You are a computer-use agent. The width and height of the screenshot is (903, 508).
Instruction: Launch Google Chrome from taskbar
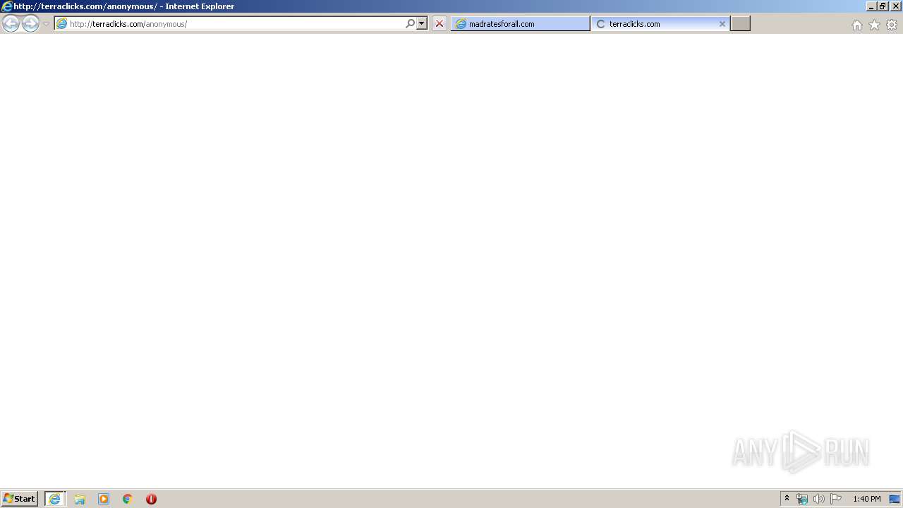(x=128, y=499)
